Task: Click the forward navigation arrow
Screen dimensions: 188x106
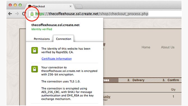Action: pyautogui.click(x=17, y=14)
